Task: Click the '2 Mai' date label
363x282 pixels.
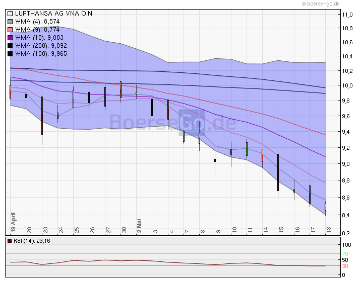Action: pyautogui.click(x=139, y=226)
